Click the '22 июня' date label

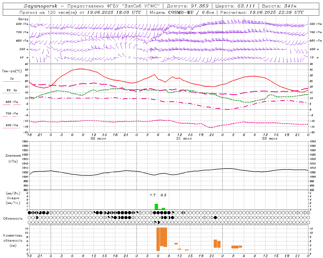coord(270,139)
